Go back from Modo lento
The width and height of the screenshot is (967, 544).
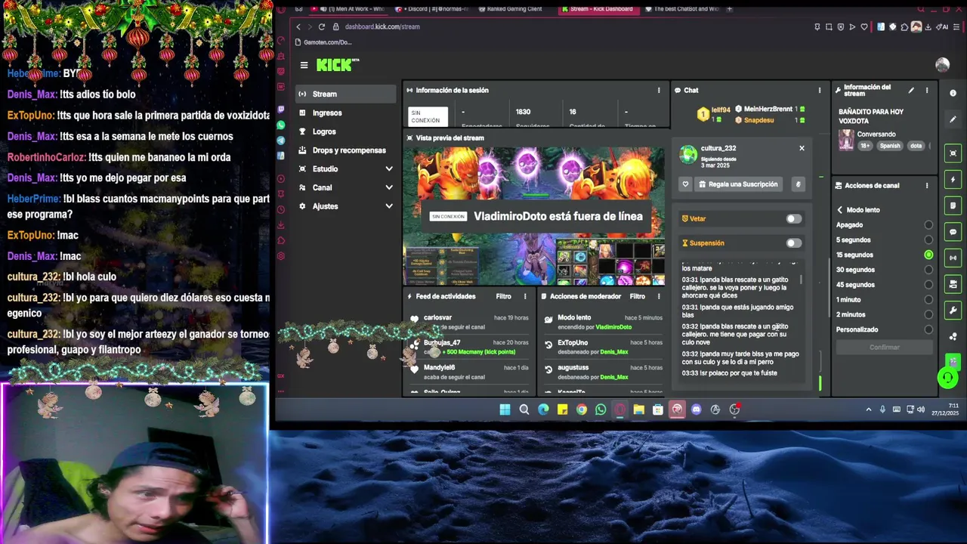[x=839, y=210]
